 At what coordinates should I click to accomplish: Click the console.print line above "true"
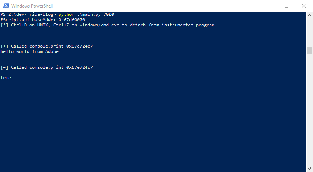click(x=47, y=67)
